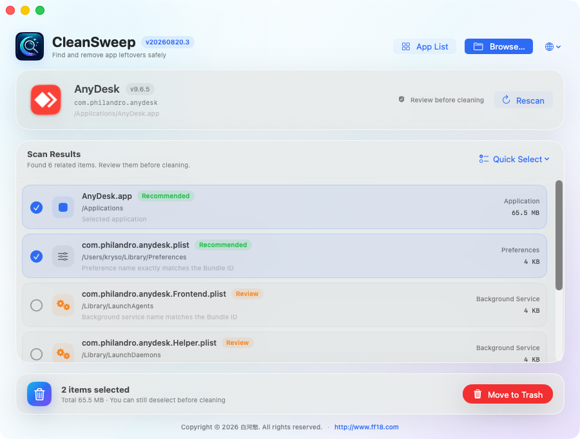Click the blue trash icon near items selected
This screenshot has width=580, height=439.
(x=39, y=394)
